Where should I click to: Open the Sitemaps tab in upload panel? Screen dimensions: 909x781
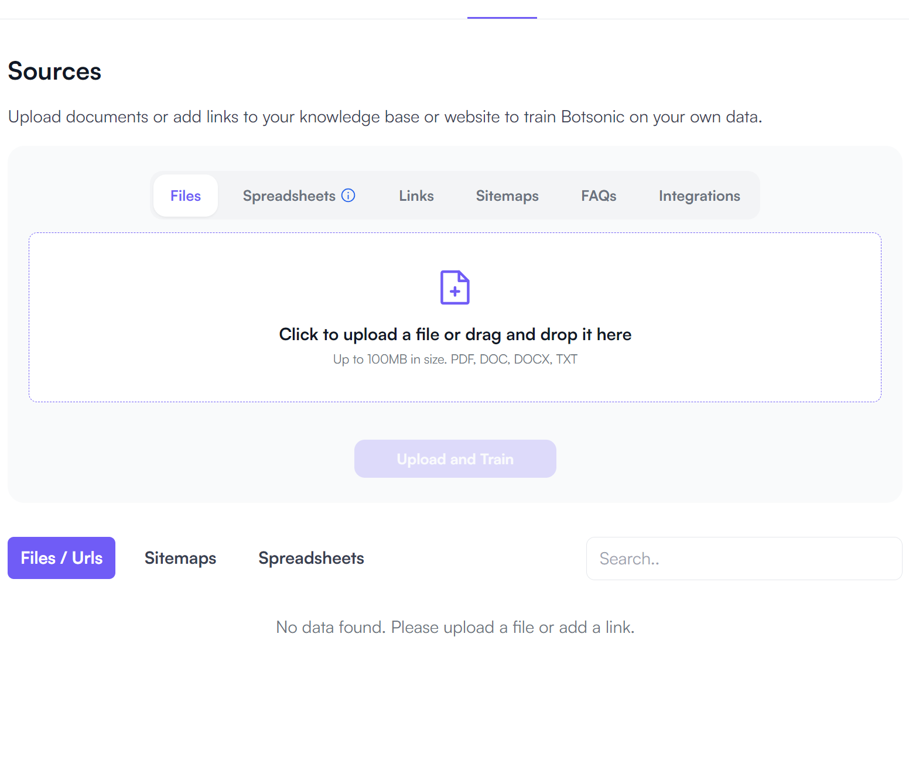[x=507, y=196]
